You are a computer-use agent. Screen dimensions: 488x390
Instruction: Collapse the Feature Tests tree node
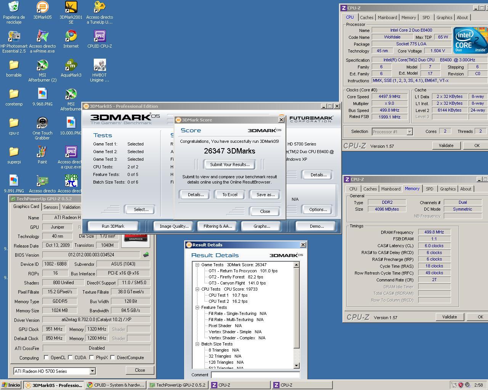coord(197,307)
